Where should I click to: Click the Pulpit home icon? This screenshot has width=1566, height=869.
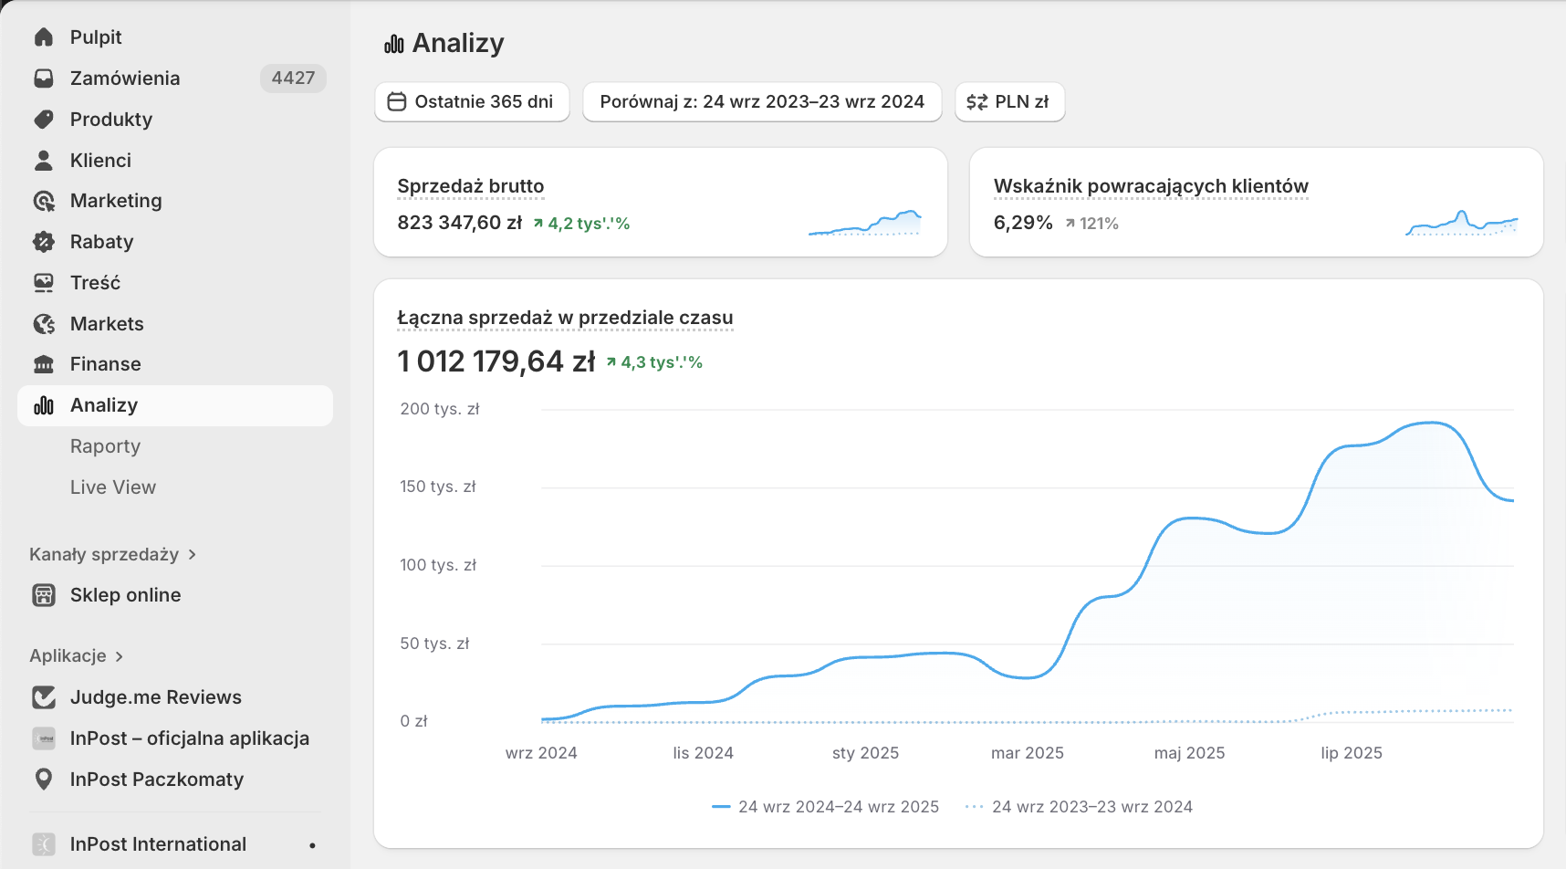coord(44,37)
